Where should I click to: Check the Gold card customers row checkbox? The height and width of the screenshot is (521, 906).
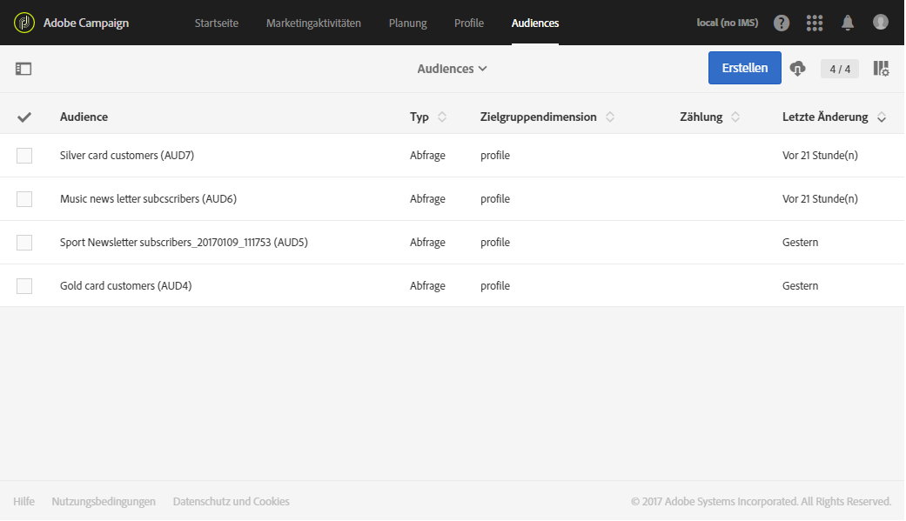tap(24, 286)
